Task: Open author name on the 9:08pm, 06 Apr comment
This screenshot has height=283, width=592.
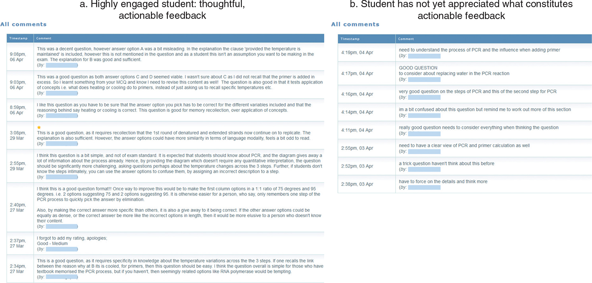Action: (x=61, y=65)
